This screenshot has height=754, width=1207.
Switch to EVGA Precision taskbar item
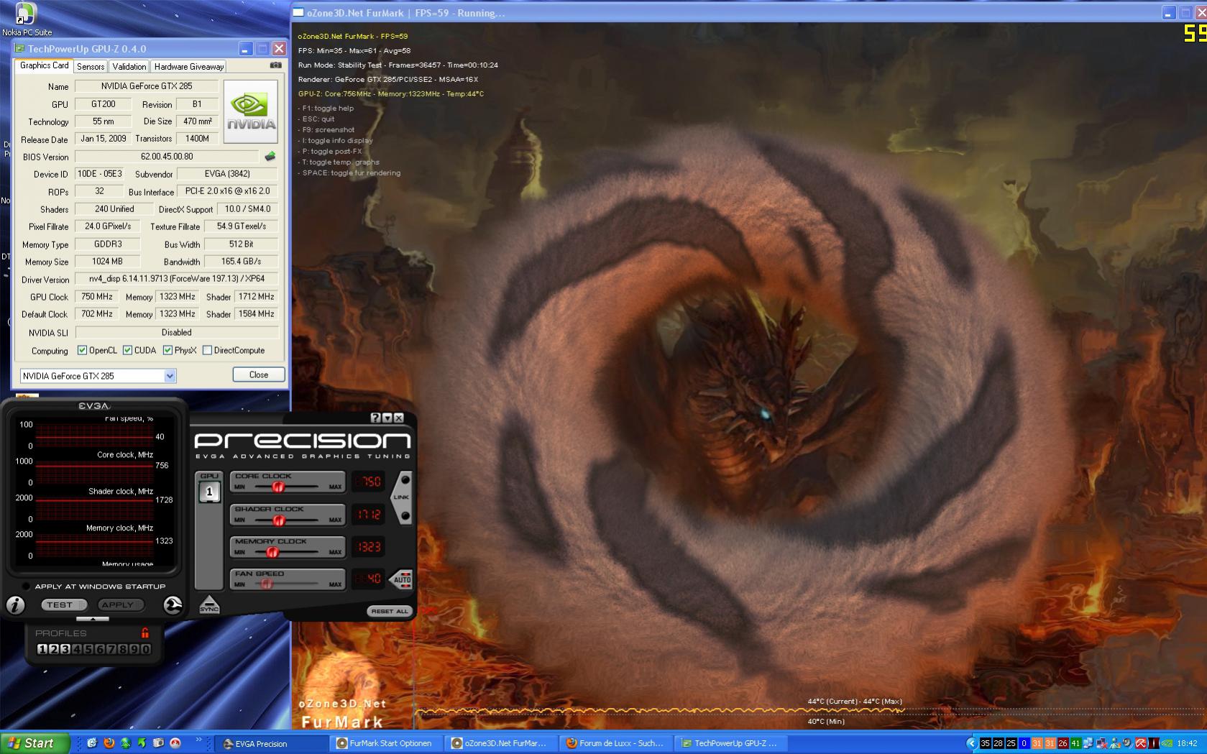point(271,743)
